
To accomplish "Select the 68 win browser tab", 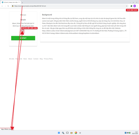I will coord(11,2).
